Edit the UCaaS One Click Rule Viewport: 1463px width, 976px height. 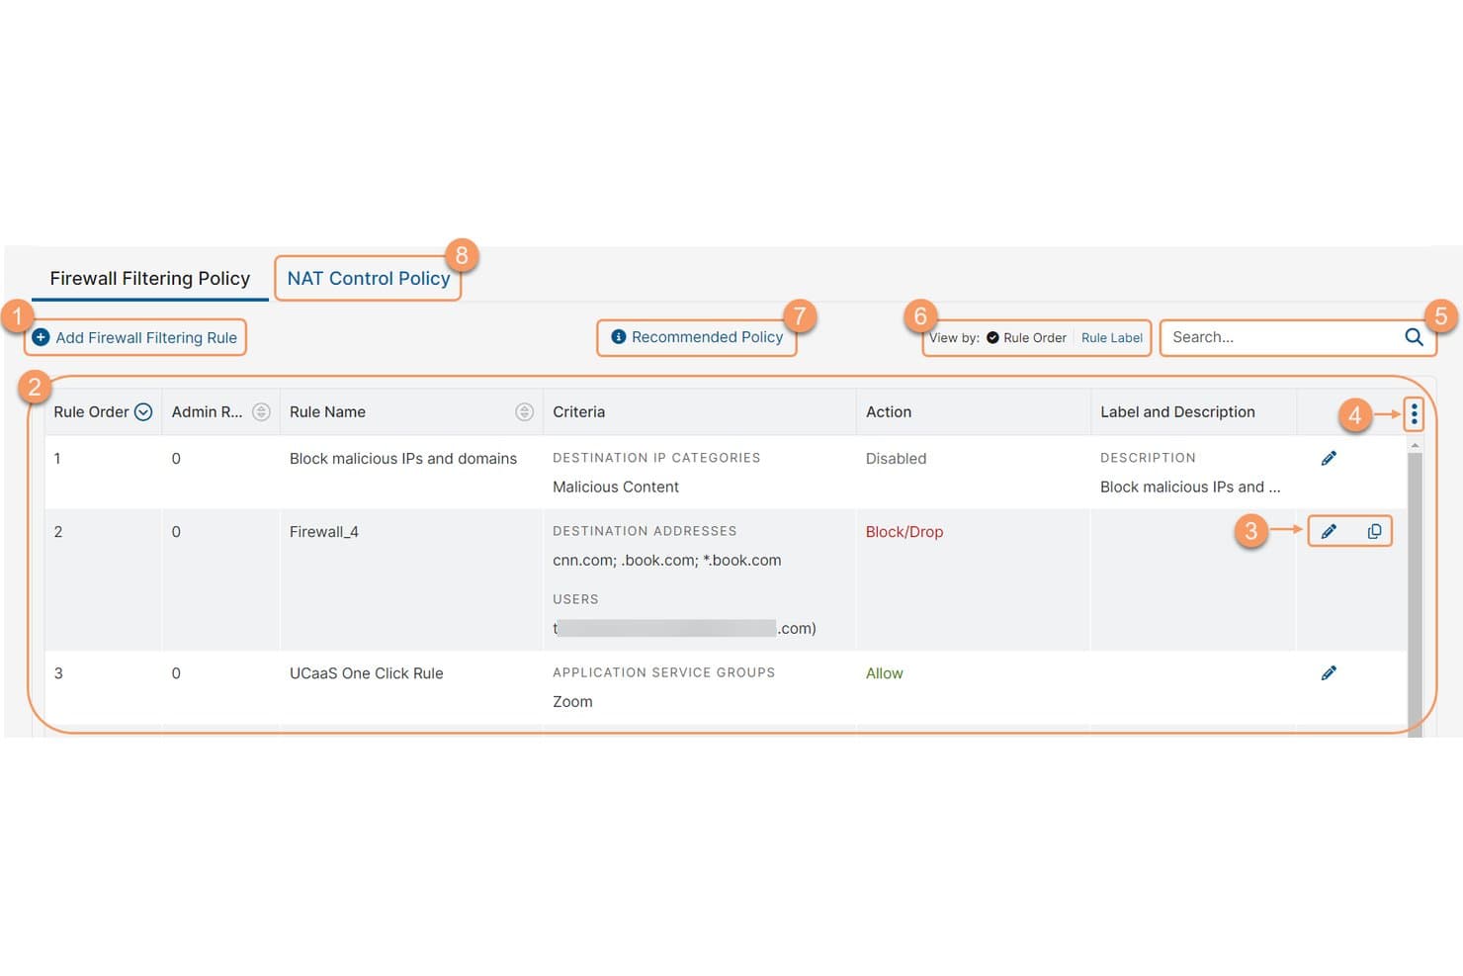point(1329,672)
